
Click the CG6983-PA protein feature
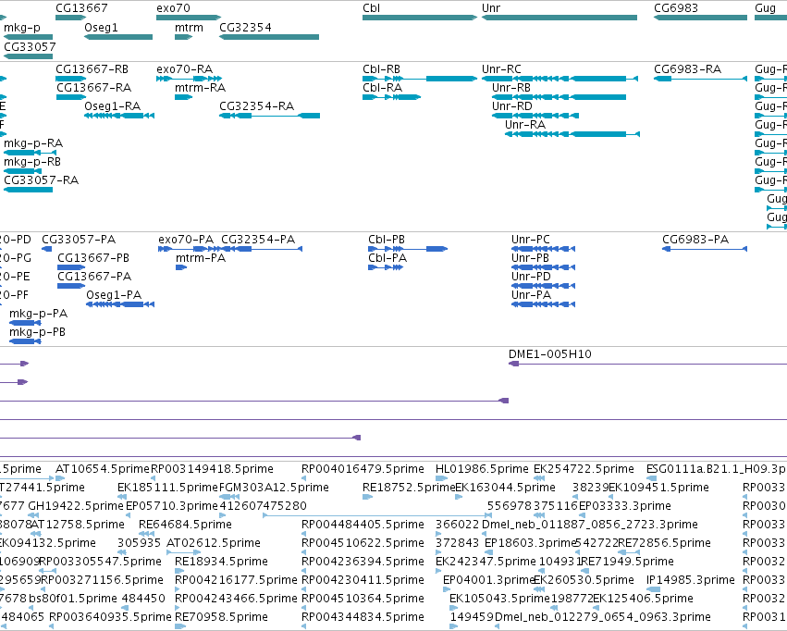[x=705, y=249]
